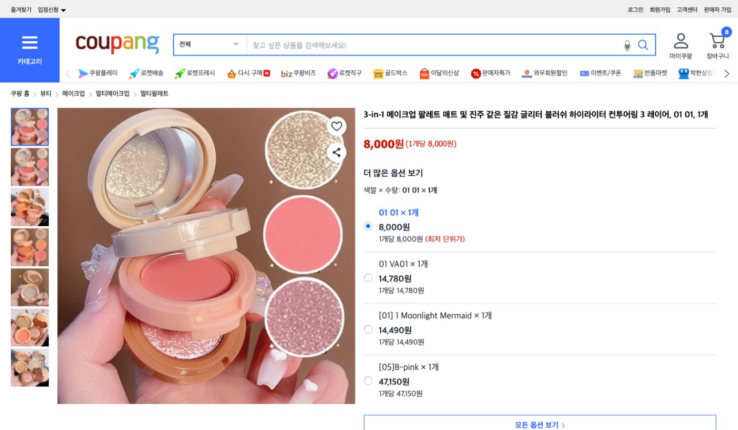The width and height of the screenshot is (738, 430).
Task: Expand the 입점신청 dropdown
Action: tap(49, 9)
